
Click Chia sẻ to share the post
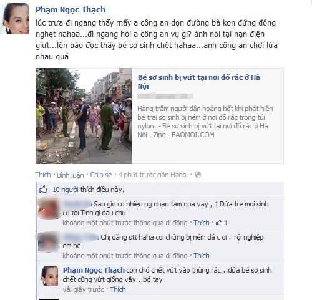coord(101,175)
